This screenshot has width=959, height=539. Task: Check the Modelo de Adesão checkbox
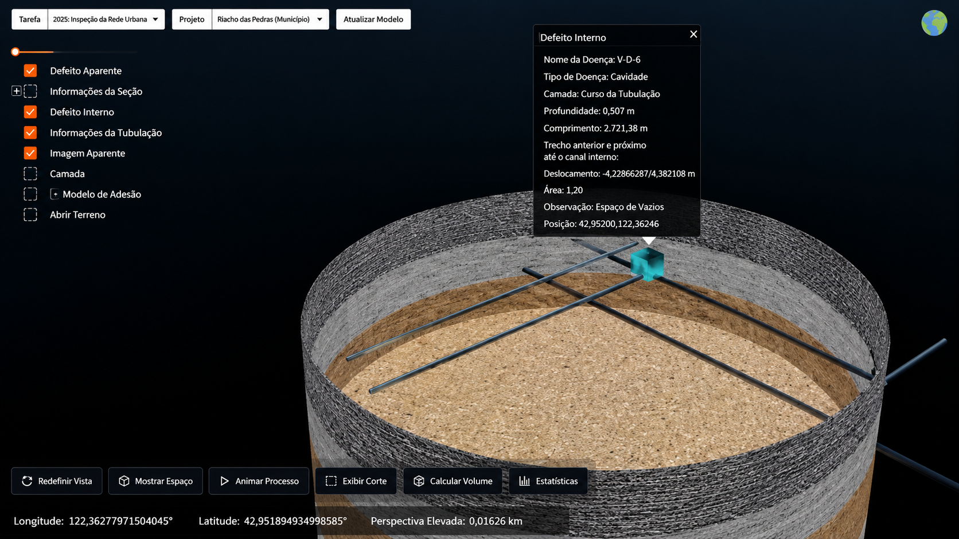pos(30,194)
